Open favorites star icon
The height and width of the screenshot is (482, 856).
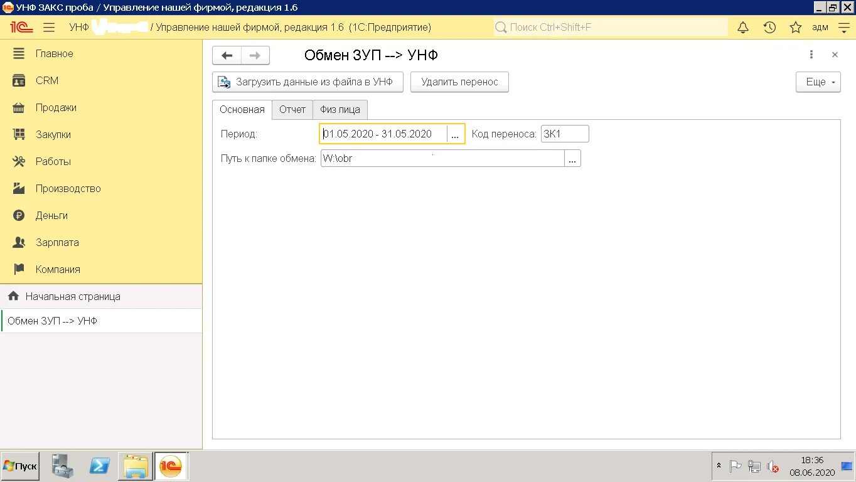796,28
